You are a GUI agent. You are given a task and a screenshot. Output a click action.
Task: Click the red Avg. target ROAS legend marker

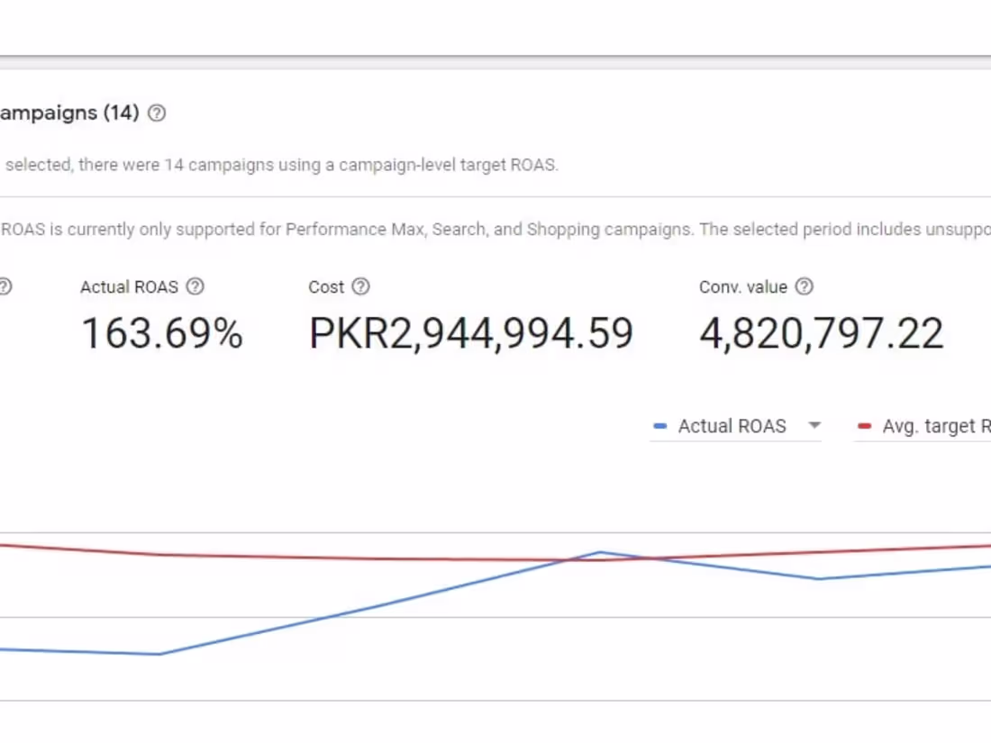[x=864, y=426]
